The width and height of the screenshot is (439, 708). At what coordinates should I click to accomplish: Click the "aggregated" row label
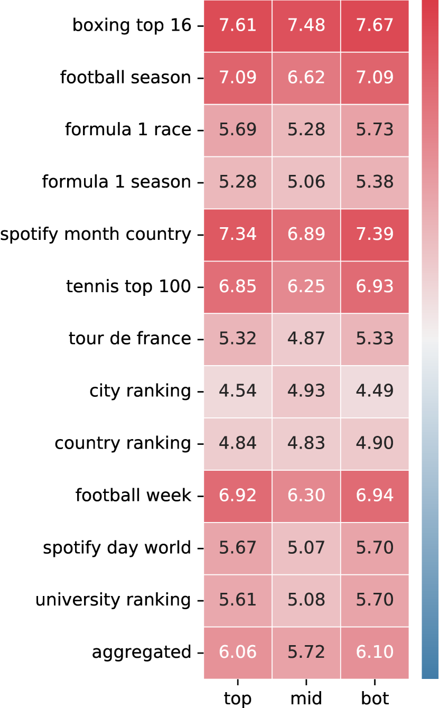tap(142, 653)
